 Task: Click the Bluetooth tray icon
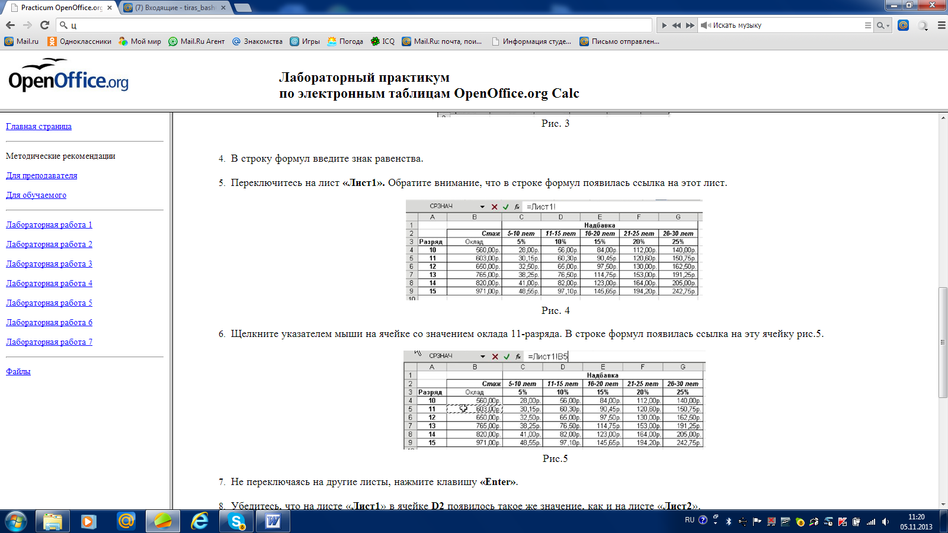click(729, 522)
